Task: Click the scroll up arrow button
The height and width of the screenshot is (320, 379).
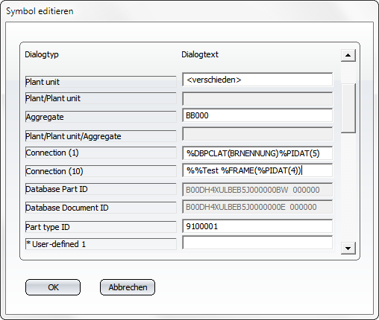Action: coord(348,55)
